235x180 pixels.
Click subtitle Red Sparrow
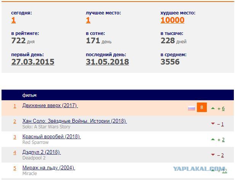(35, 142)
